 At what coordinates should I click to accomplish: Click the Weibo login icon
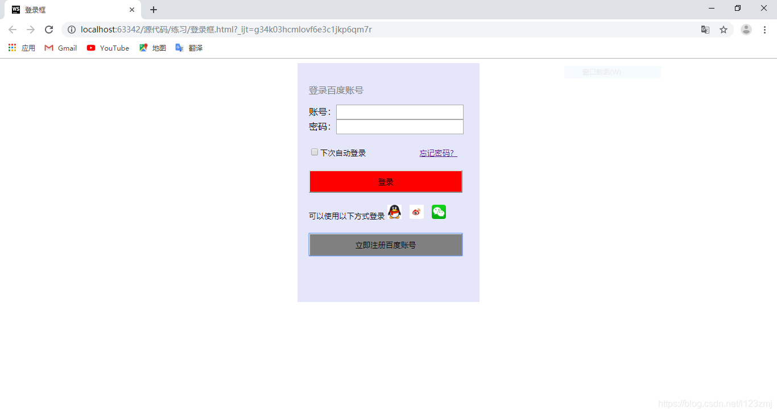coord(416,212)
